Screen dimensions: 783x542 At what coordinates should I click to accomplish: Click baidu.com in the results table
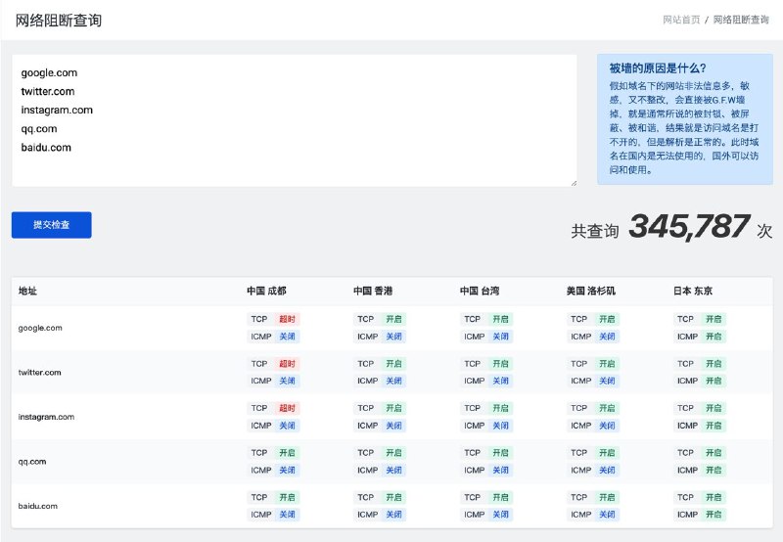pyautogui.click(x=37, y=506)
